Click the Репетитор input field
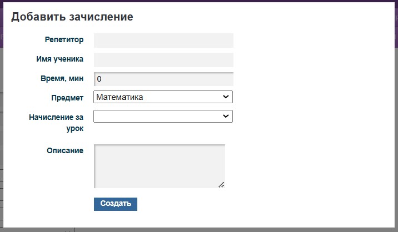The width and height of the screenshot is (398, 232). [163, 41]
